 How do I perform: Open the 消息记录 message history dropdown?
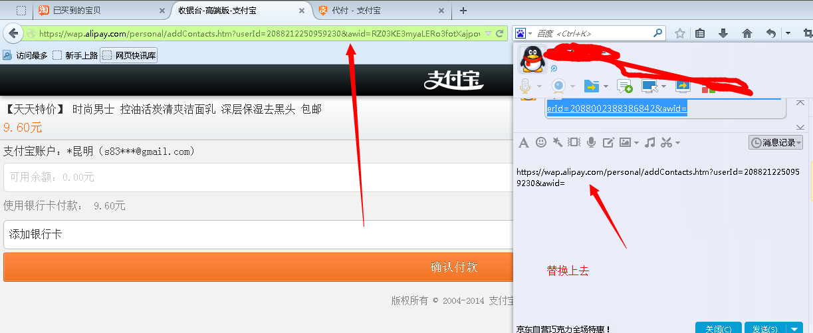coord(776,142)
